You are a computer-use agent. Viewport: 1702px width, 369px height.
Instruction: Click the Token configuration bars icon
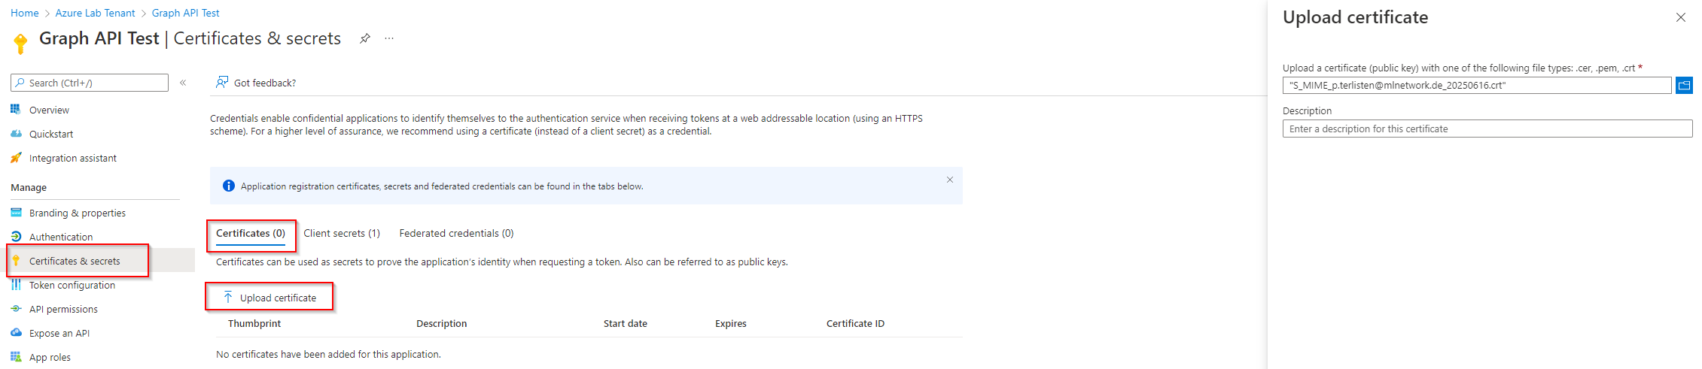coord(16,285)
